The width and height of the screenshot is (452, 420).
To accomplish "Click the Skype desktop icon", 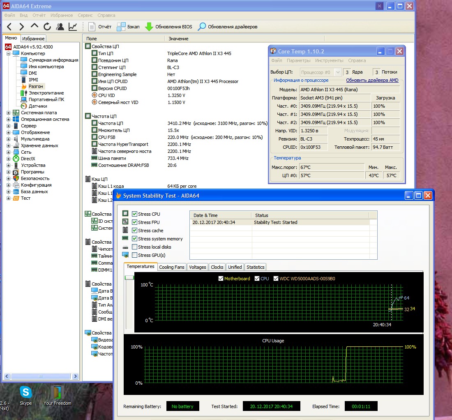I will (25, 395).
